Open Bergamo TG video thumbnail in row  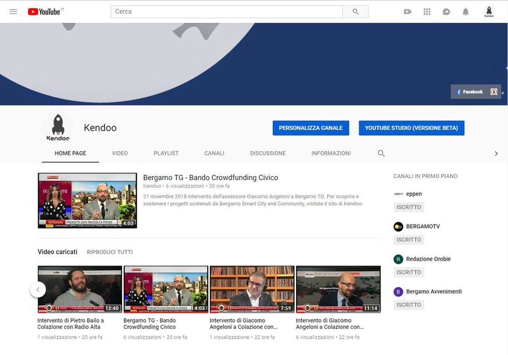[166, 289]
